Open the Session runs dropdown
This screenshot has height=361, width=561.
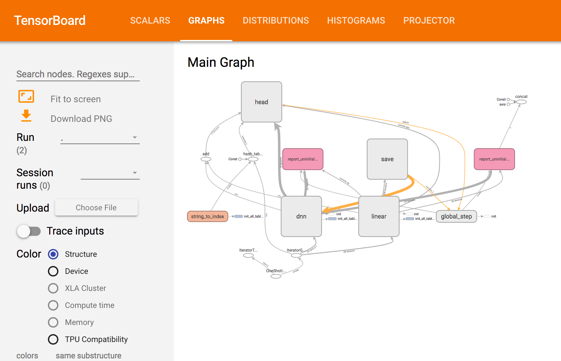click(x=110, y=173)
